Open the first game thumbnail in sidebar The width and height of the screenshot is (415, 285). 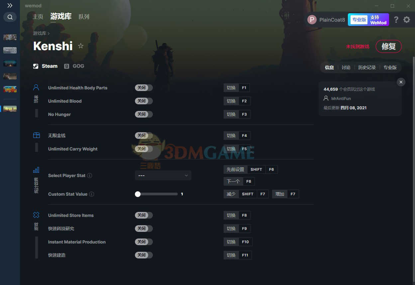coord(10,37)
